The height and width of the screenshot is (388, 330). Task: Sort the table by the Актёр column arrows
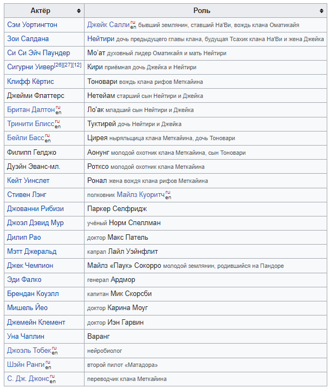tap(79, 11)
